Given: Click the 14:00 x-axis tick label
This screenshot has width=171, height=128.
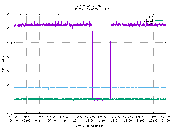Looking at the screenshot, I should (102, 121).
